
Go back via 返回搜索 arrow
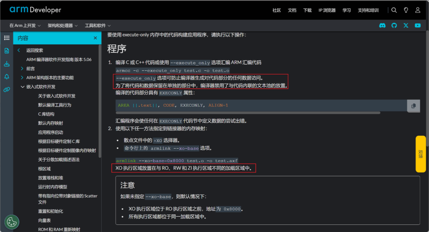pos(19,50)
